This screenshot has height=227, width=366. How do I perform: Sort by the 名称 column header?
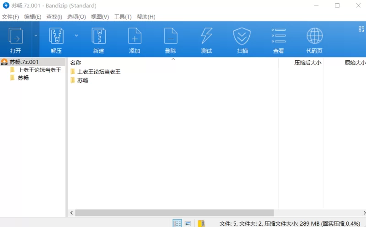(75, 63)
